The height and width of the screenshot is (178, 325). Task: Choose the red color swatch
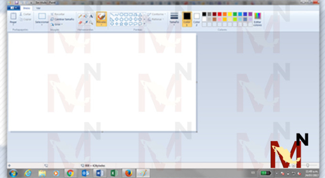(219, 14)
